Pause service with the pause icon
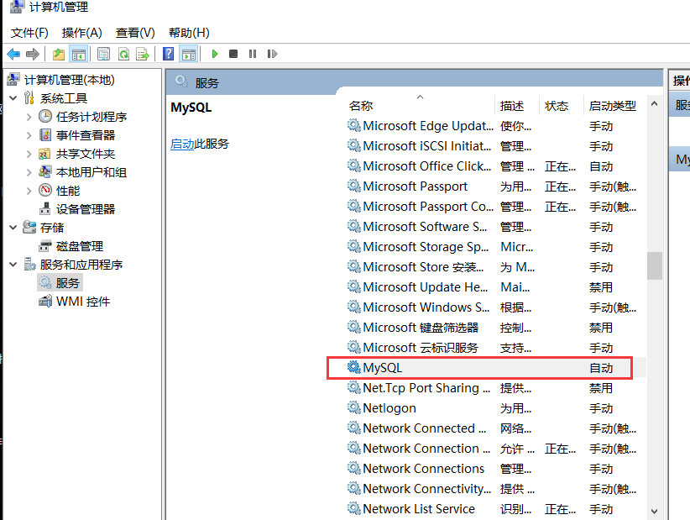Image resolution: width=690 pixels, height=520 pixels. [252, 54]
